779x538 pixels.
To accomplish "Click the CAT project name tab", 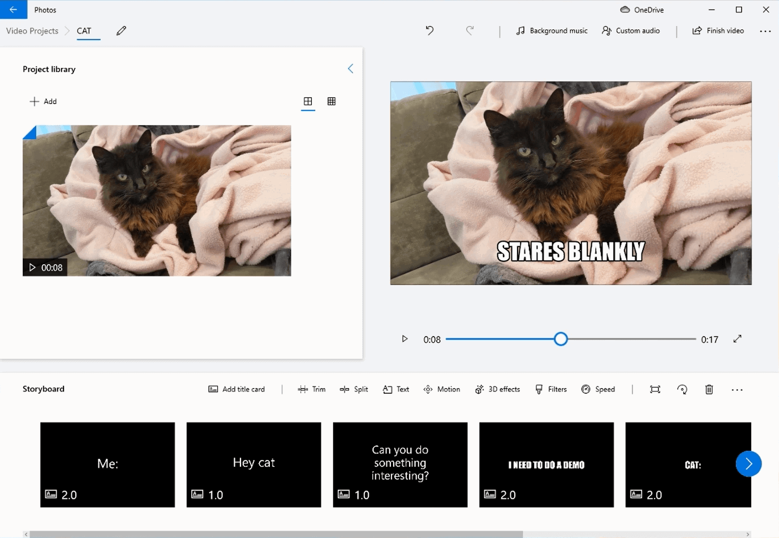I will [84, 31].
